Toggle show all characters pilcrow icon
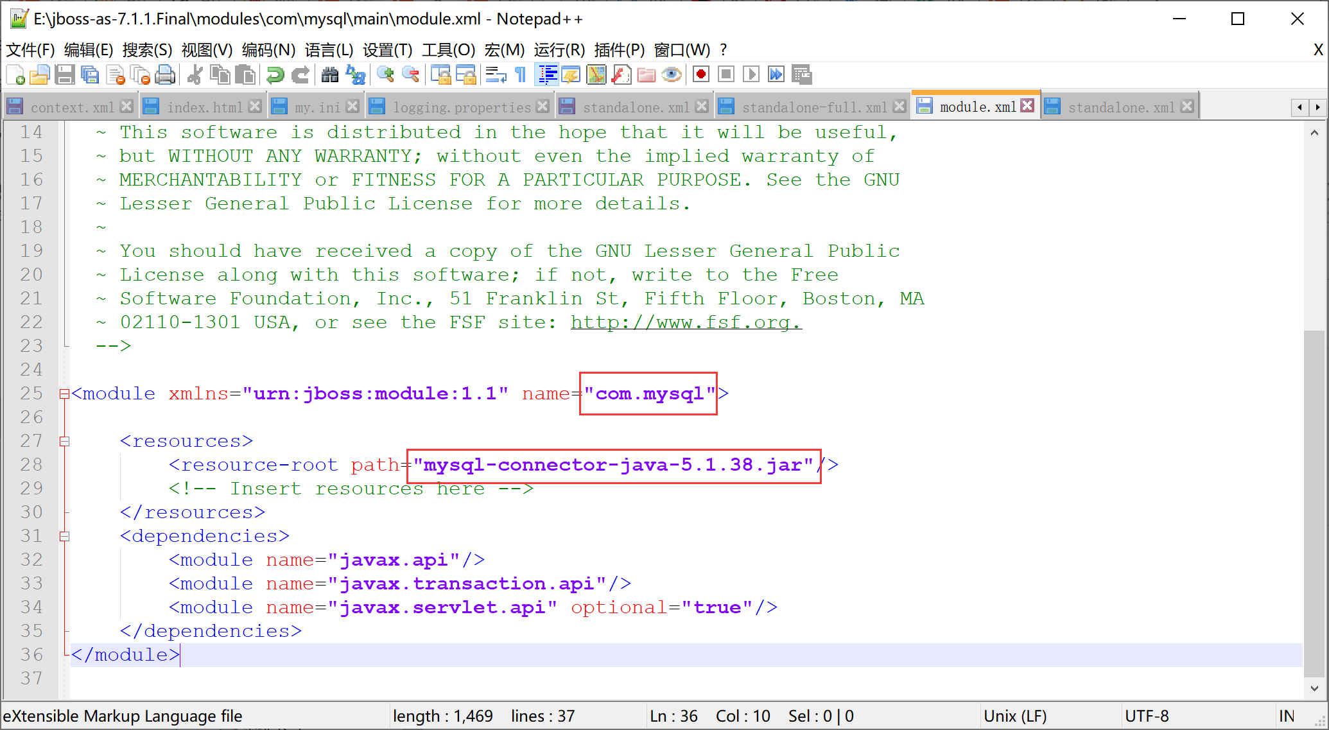Screen dimensions: 1329x730 click(x=521, y=75)
